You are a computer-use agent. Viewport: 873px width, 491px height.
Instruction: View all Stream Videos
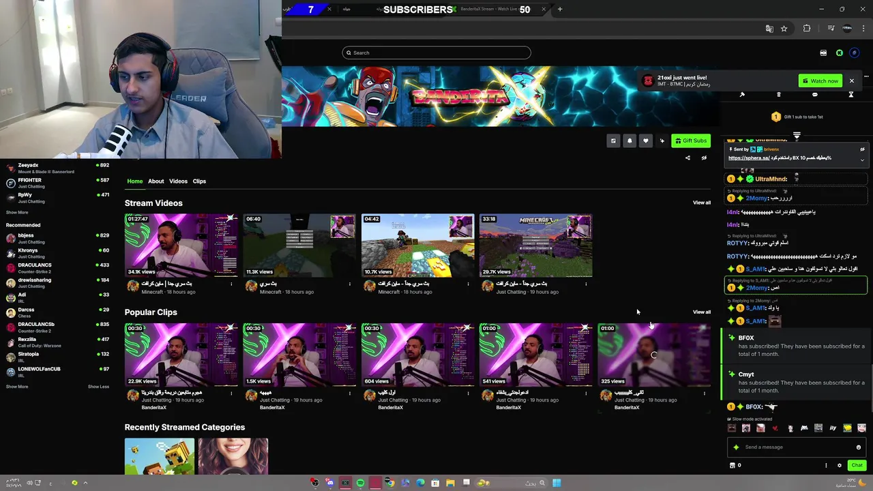[701, 203]
